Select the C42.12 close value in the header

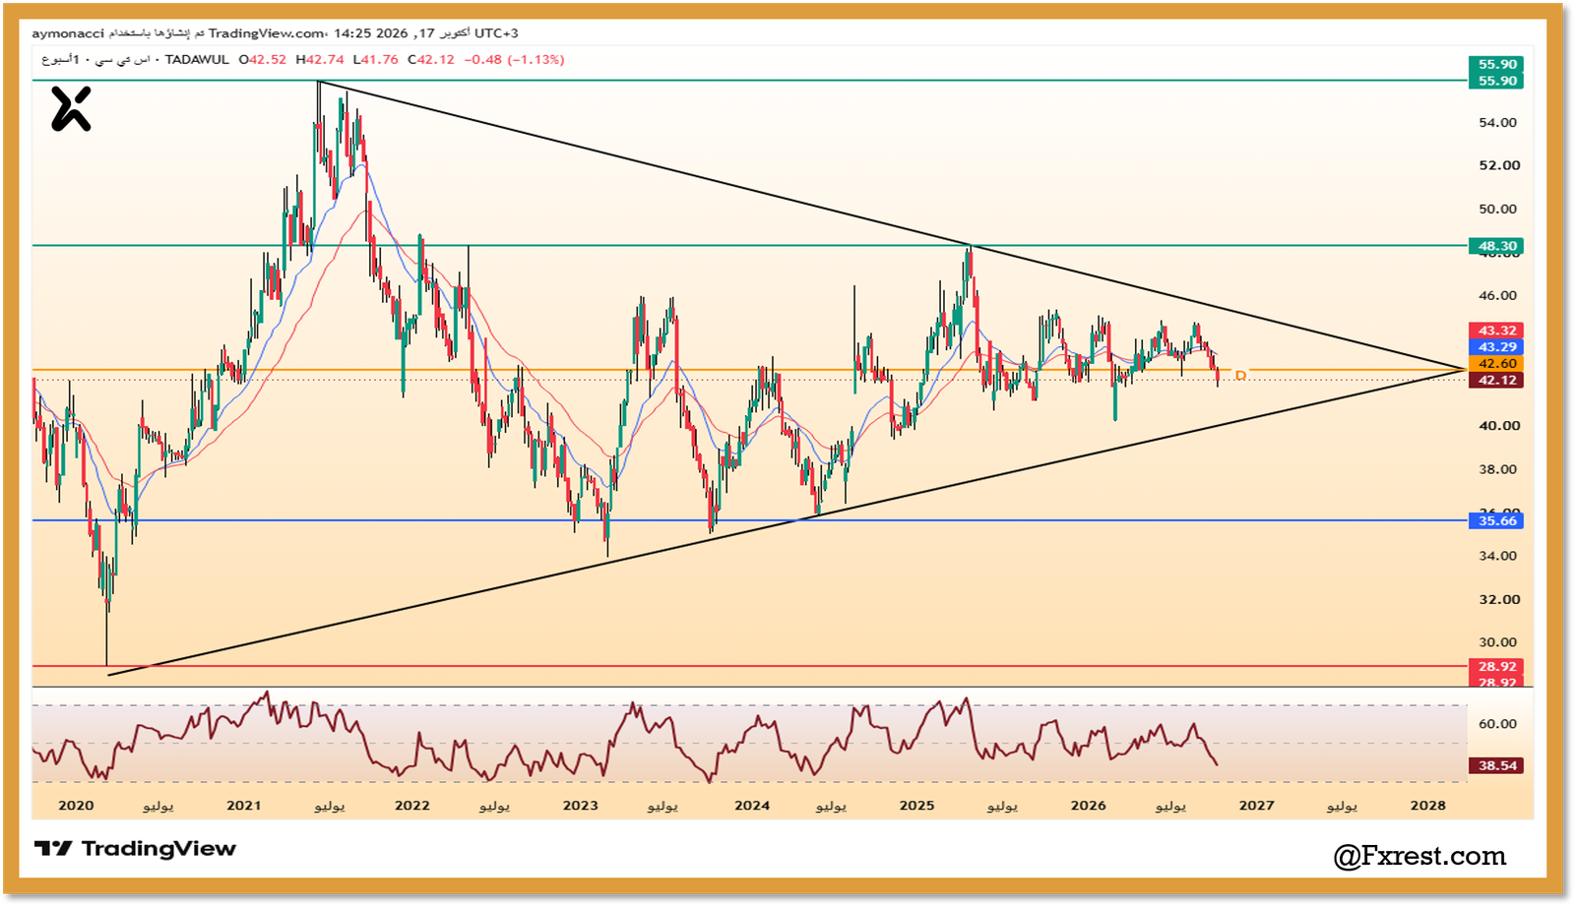point(431,60)
